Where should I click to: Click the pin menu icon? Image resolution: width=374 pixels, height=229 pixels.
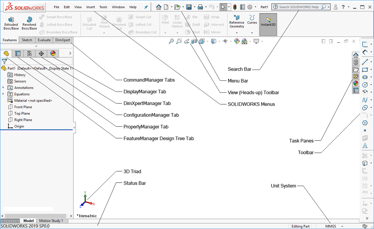(146, 7)
